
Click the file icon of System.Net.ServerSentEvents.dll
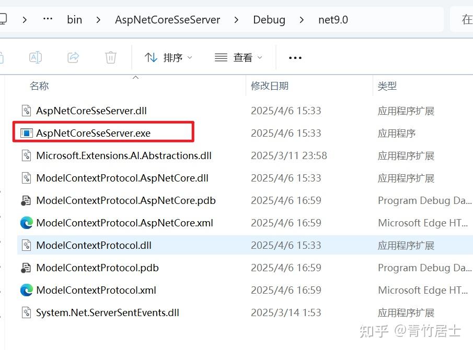coord(27,312)
